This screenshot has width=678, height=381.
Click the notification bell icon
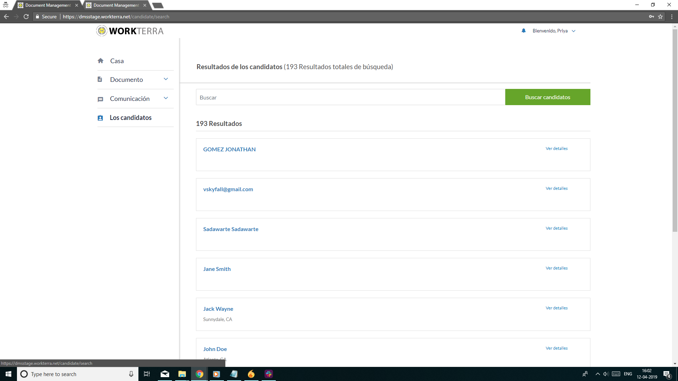point(523,31)
